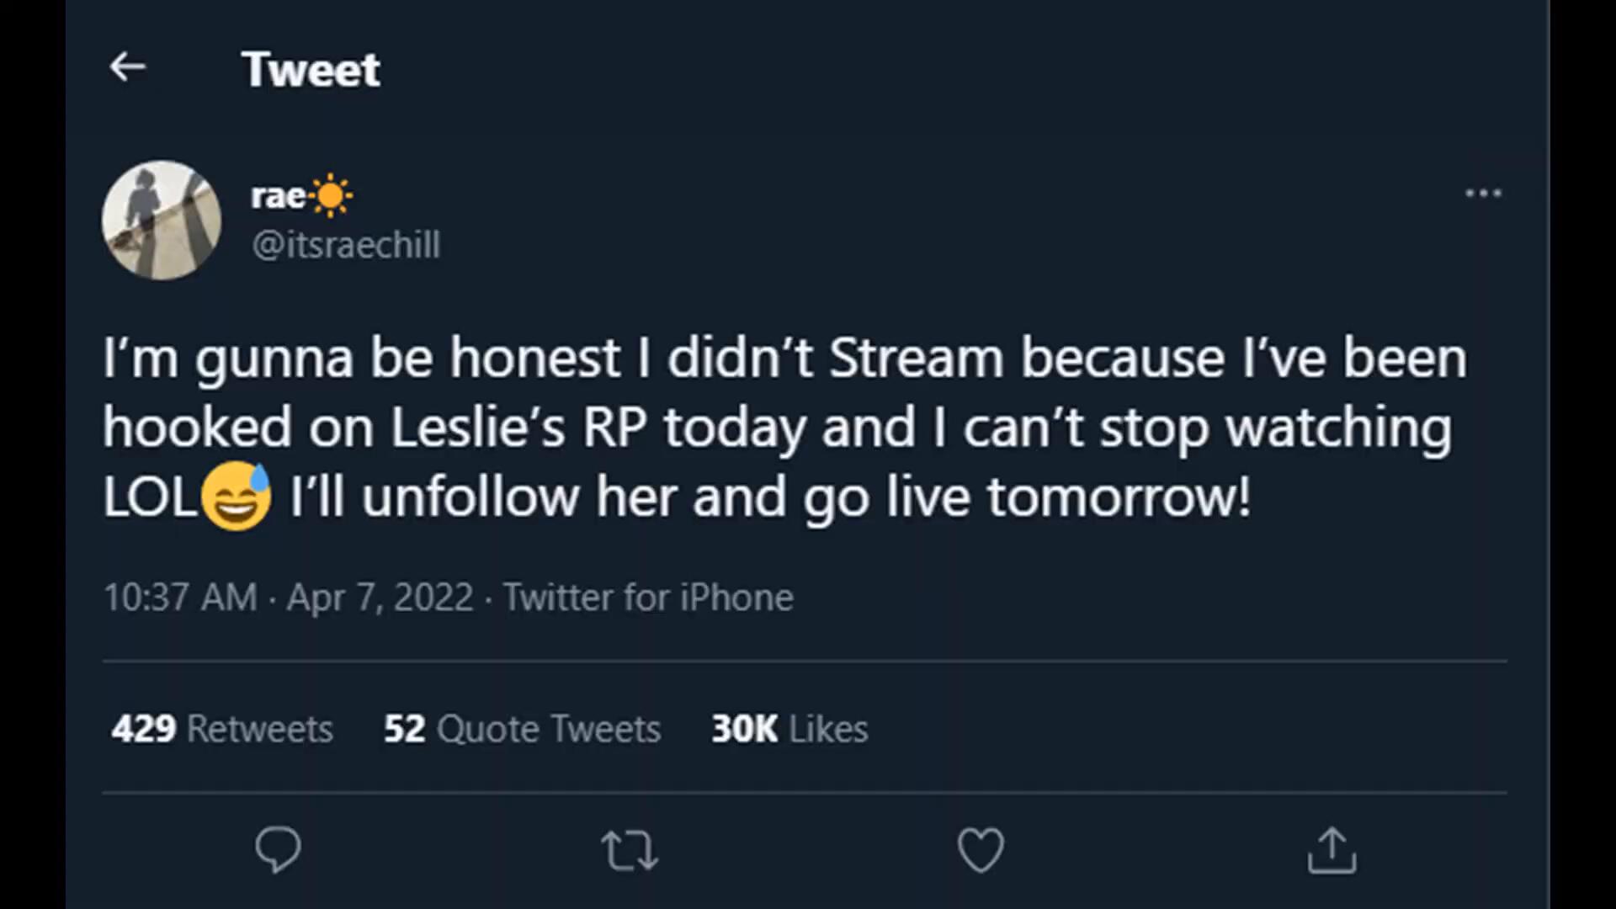
Task: Open the @itsraechill handle link
Action: click(x=346, y=245)
